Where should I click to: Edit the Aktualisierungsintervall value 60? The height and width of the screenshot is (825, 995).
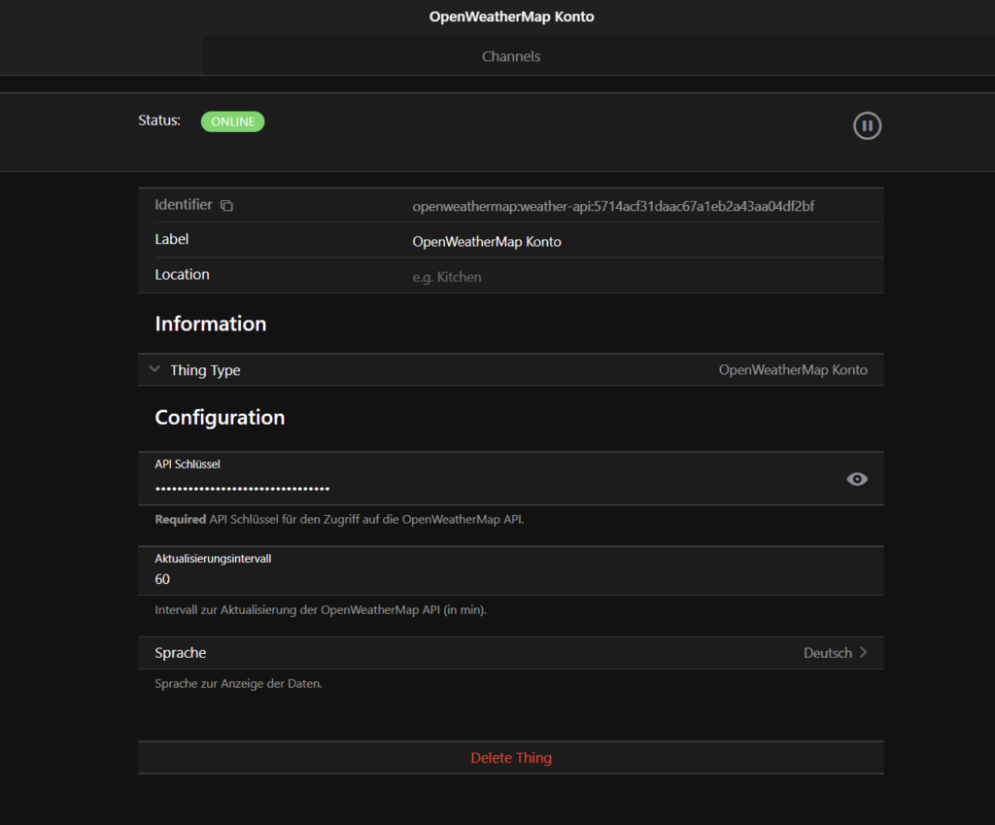pos(511,579)
